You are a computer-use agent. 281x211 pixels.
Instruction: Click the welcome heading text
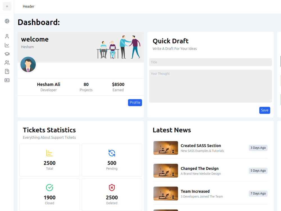tap(35, 39)
